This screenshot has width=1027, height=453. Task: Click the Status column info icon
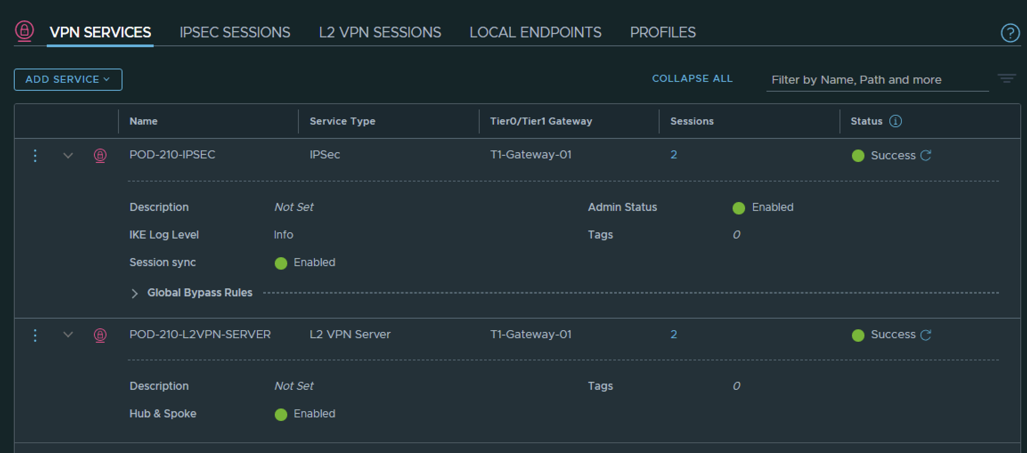click(x=895, y=121)
